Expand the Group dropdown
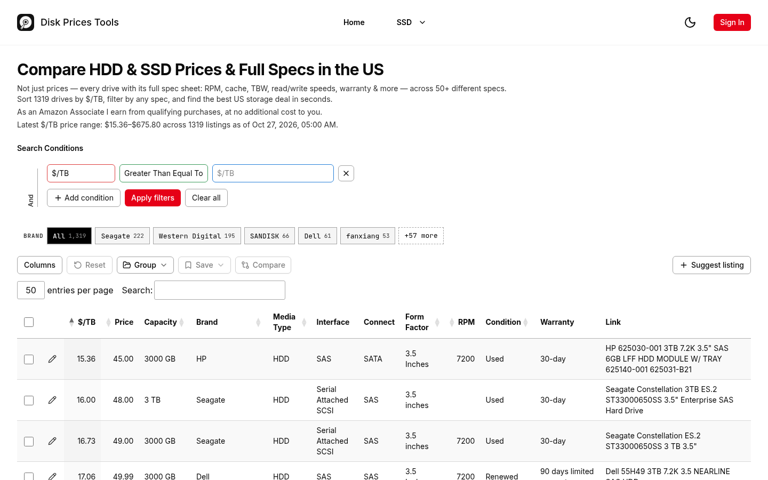 point(145,265)
